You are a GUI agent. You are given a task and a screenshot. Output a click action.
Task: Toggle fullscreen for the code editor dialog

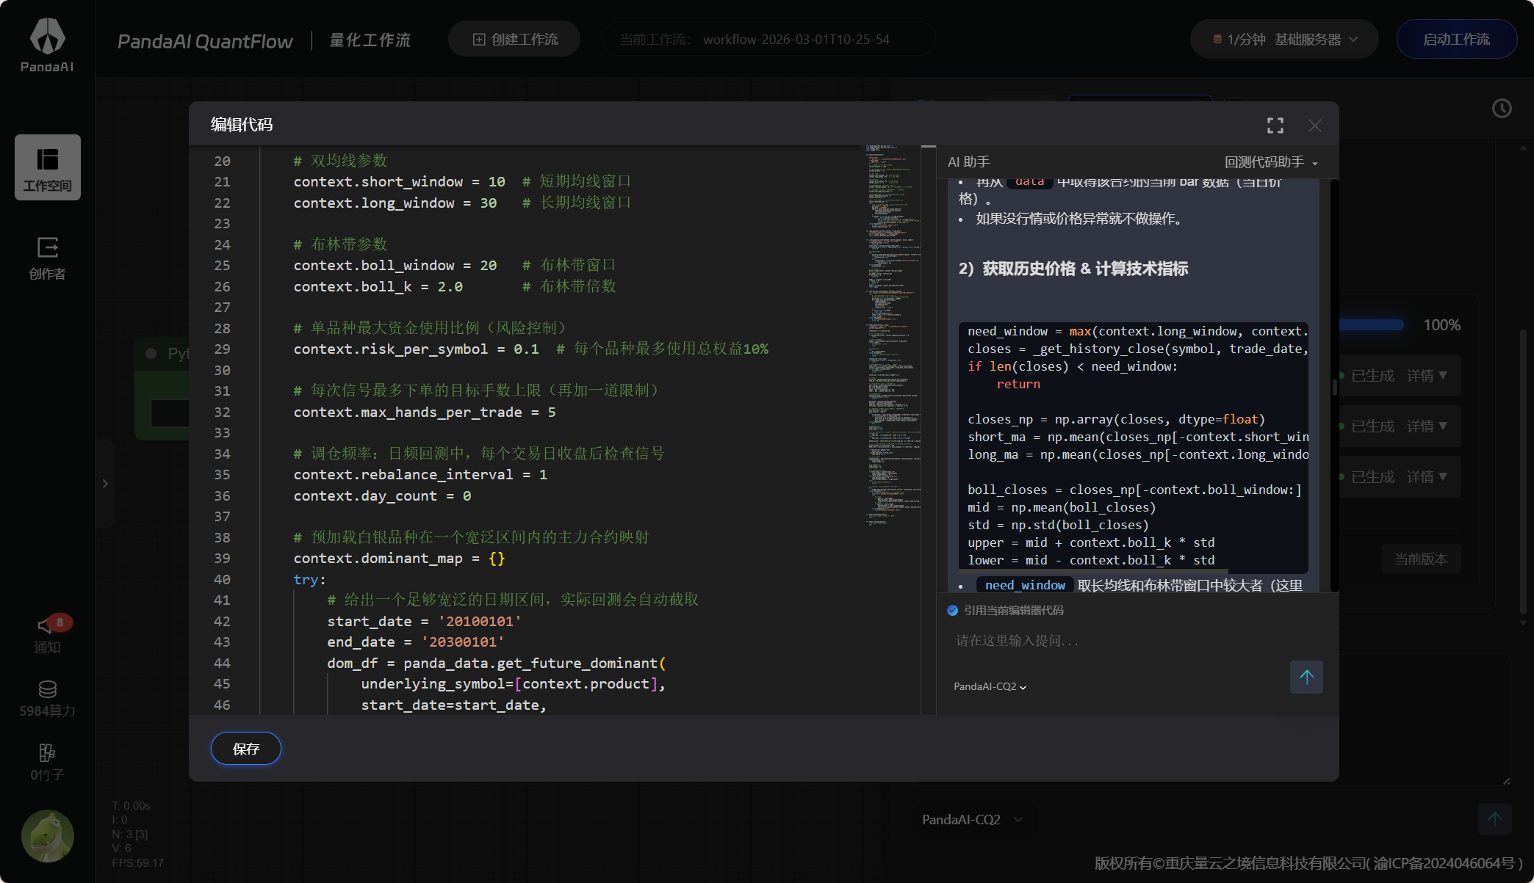pos(1275,126)
